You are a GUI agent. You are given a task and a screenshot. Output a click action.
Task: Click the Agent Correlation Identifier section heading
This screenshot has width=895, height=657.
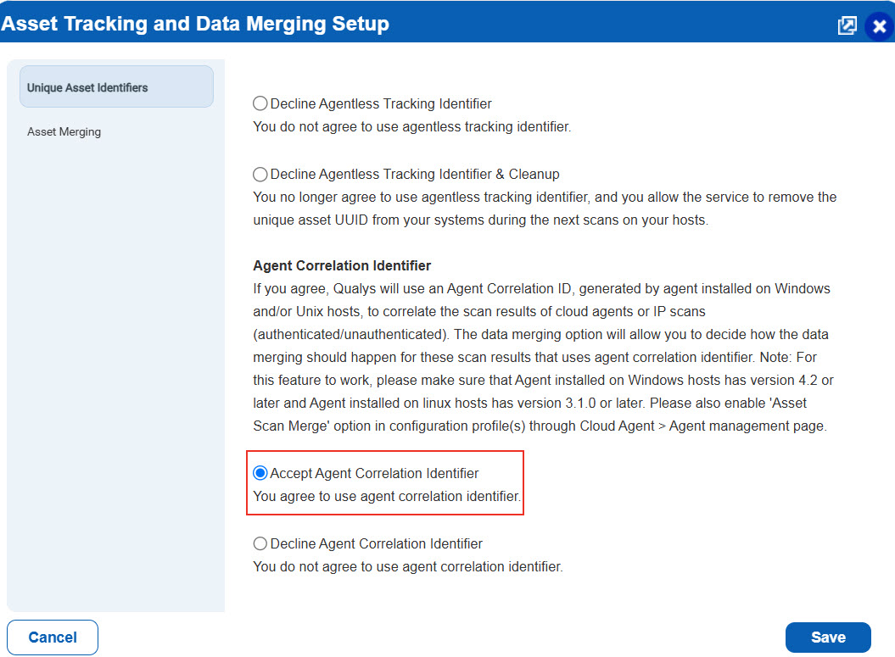tap(342, 266)
